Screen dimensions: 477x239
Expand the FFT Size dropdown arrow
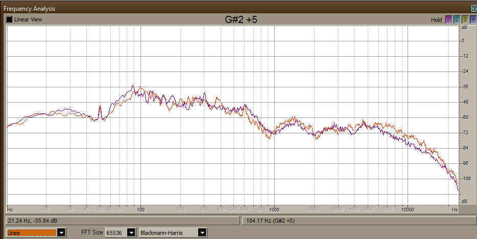[x=131, y=233]
